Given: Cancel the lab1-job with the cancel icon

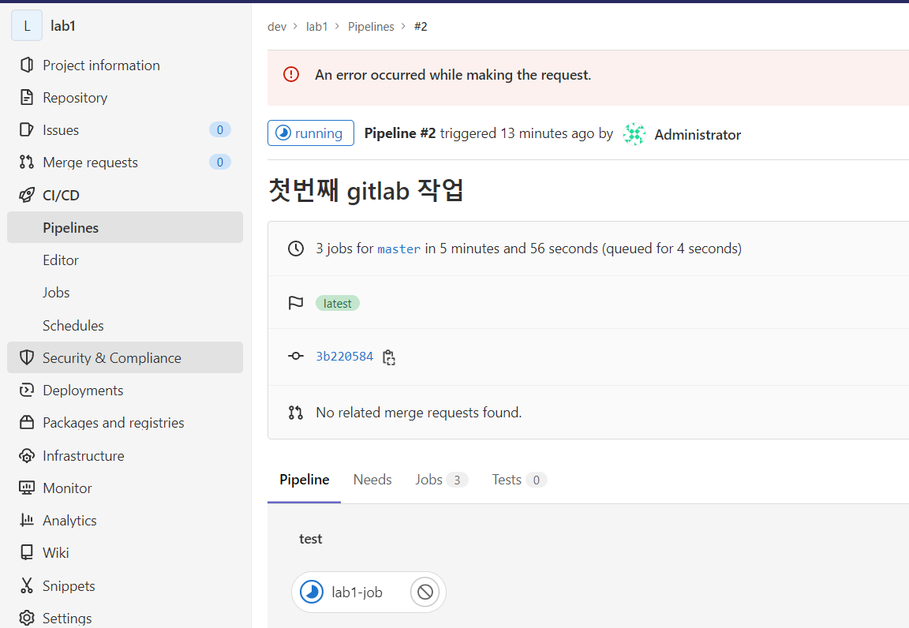Looking at the screenshot, I should pos(425,592).
